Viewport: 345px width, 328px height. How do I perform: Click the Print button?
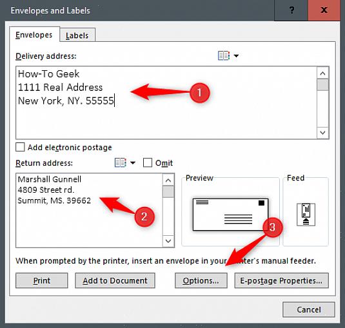(x=41, y=280)
